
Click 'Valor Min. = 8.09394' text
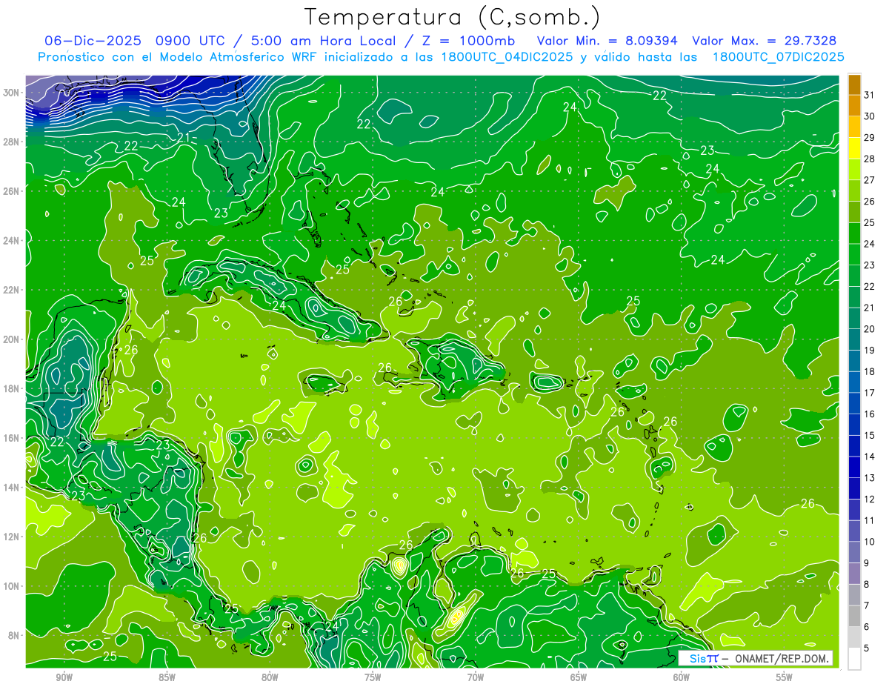607,41
